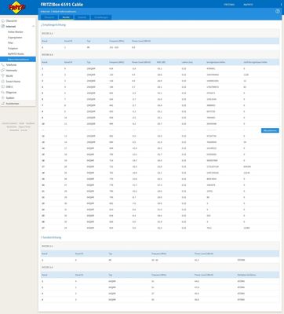This screenshot has height=314, width=284.
Task: Open Assistenten in the sidebar
Action: point(13,104)
